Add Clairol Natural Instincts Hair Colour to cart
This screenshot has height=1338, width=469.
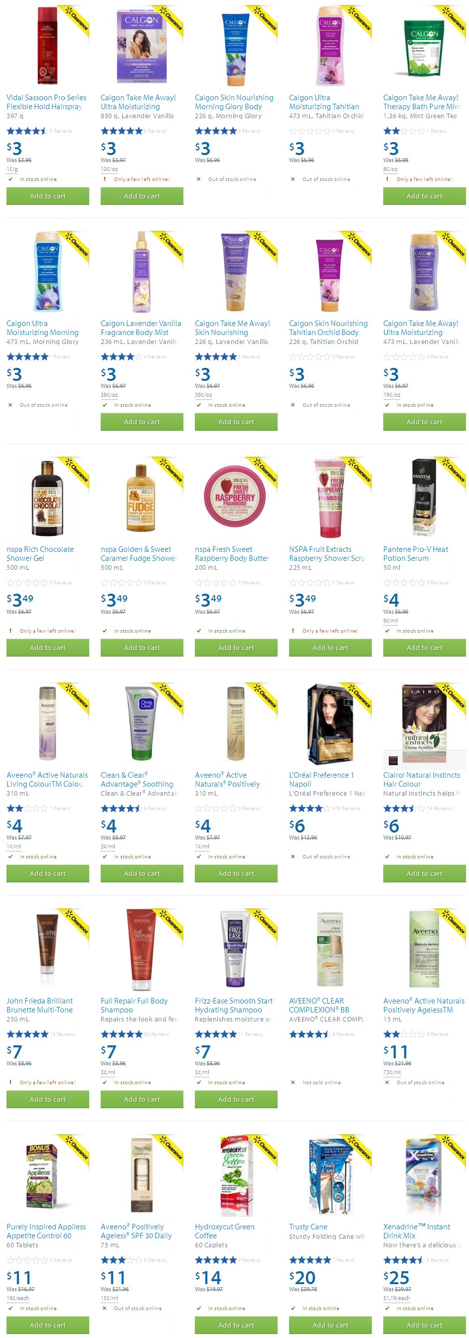(x=424, y=874)
